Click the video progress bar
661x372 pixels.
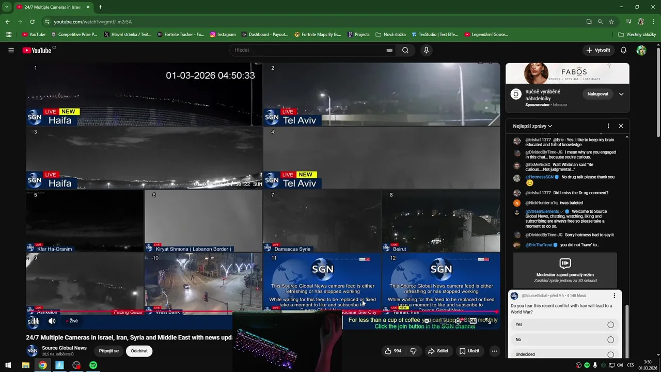click(x=263, y=312)
